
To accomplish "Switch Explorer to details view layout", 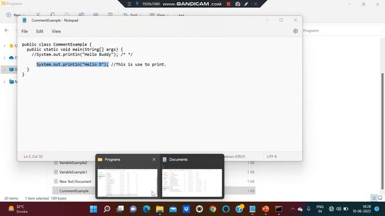I will tap(374, 197).
